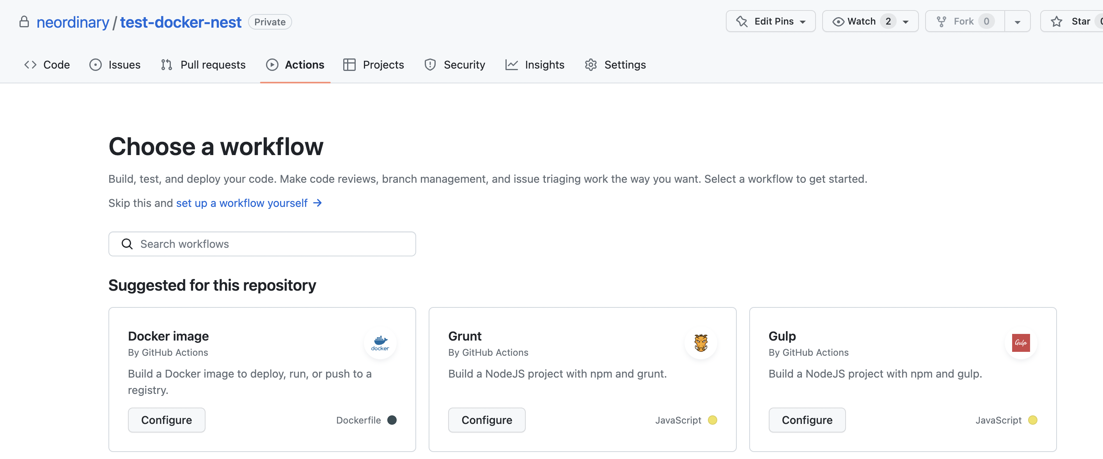Click the Star icon button
Viewport: 1103px width, 459px height.
1056,21
